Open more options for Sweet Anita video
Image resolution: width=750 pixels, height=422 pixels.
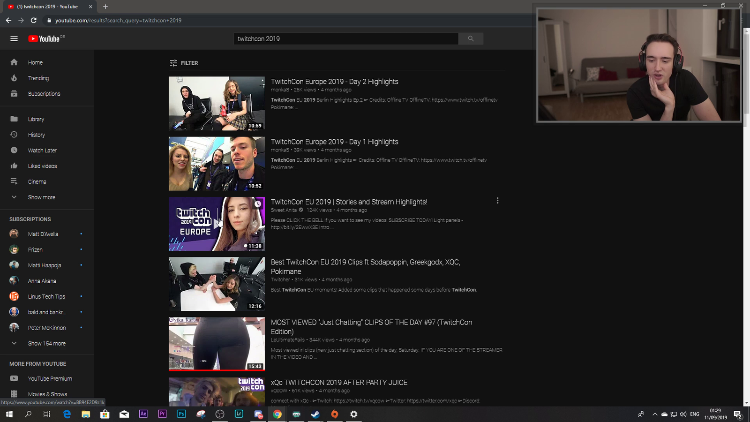[497, 201]
